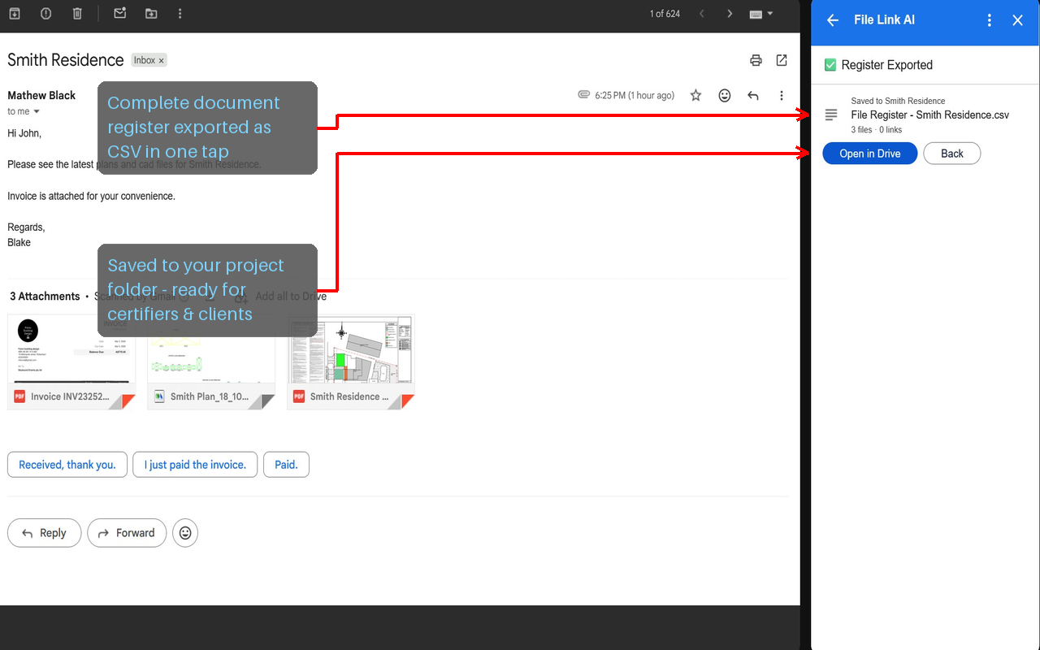Choose the "I just paid the invoice." reply

pos(195,465)
